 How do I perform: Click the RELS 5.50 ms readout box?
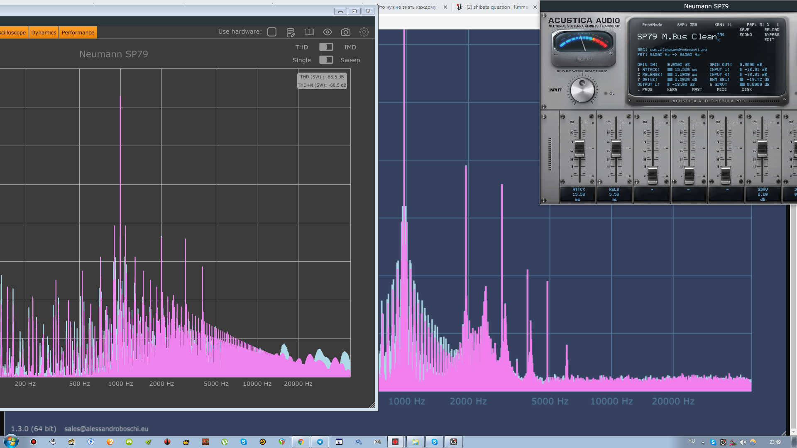pyautogui.click(x=614, y=194)
